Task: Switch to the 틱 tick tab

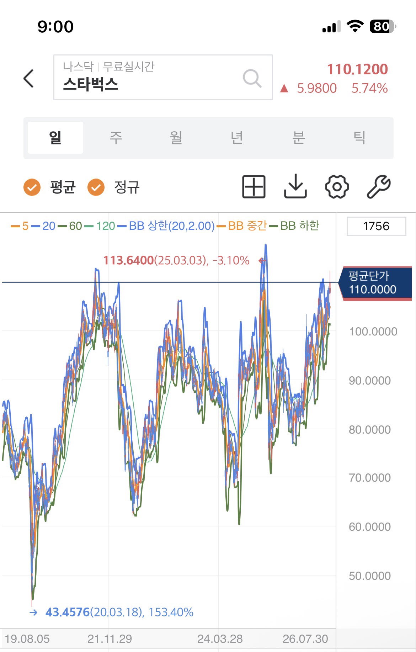Action: [x=359, y=138]
